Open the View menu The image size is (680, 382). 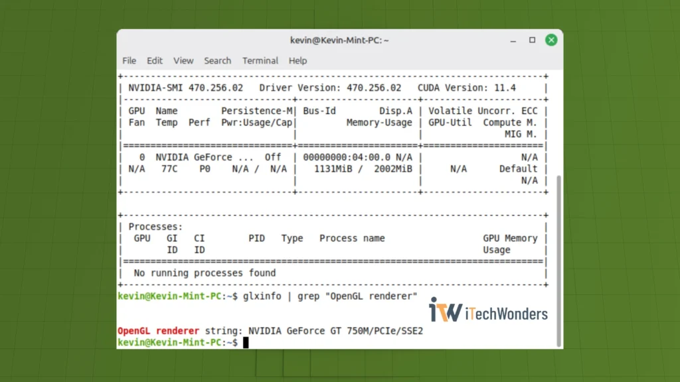tap(183, 60)
